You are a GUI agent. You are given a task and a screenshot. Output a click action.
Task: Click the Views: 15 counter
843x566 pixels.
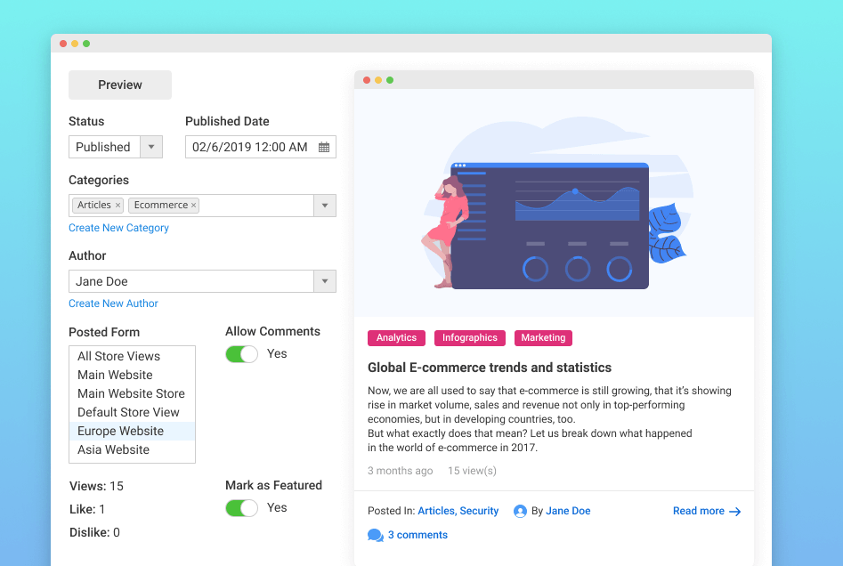tap(96, 487)
